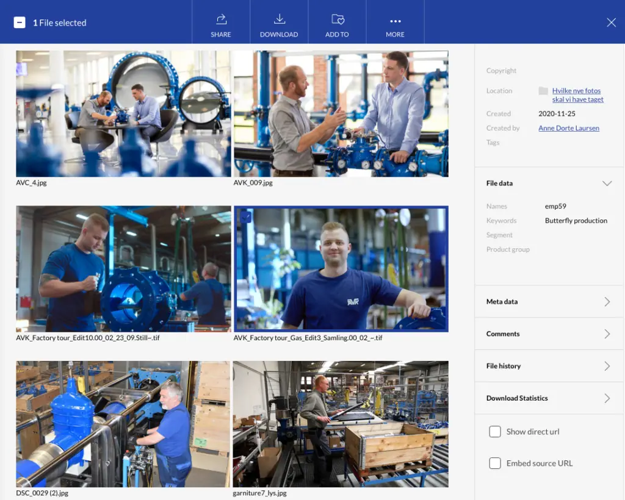Image resolution: width=625 pixels, height=500 pixels.
Task: Enable the Show direct url checkbox
Action: 494,432
